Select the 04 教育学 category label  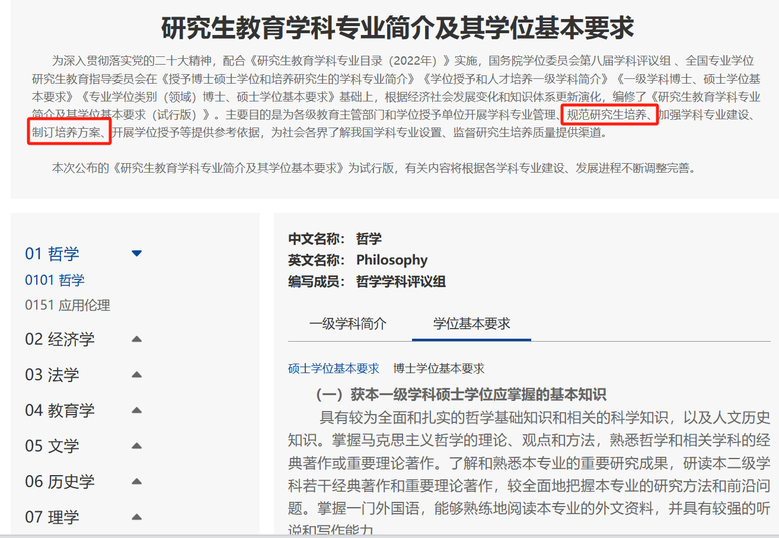(60, 410)
